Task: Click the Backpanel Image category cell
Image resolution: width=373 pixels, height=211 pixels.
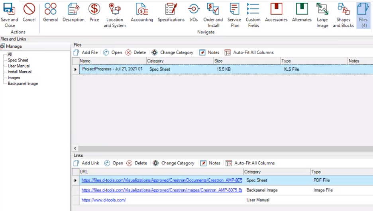Action: [x=262, y=190]
